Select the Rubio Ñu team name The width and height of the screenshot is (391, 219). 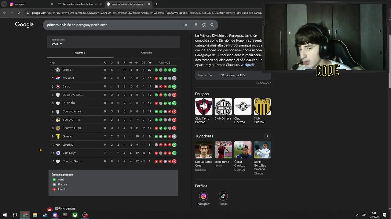[69, 103]
